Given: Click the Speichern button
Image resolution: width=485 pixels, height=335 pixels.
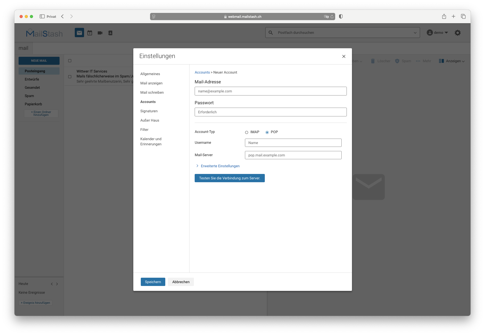Looking at the screenshot, I should (153, 282).
